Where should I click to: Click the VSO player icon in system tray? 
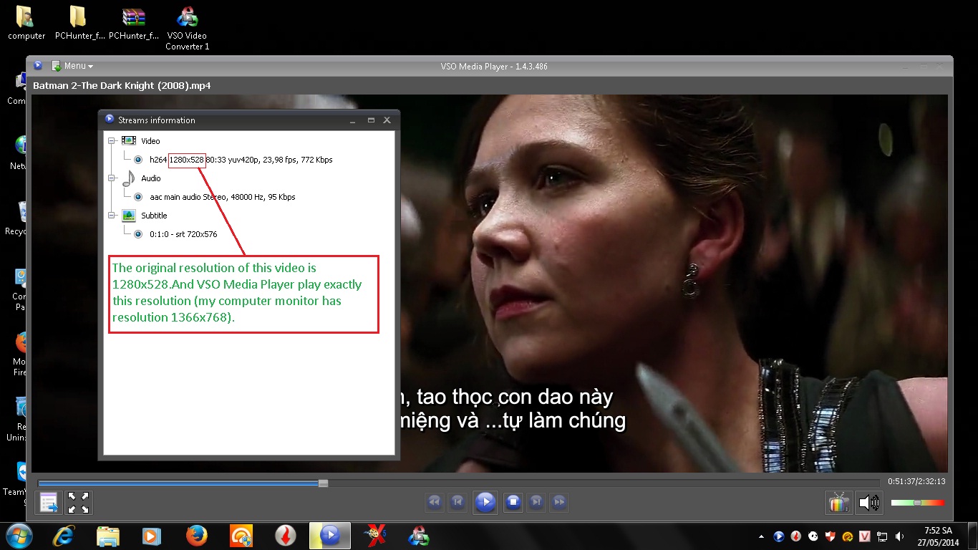click(779, 536)
